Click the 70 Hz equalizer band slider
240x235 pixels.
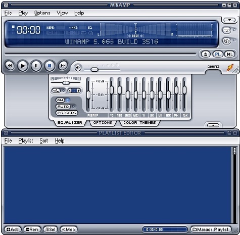pos(112,95)
